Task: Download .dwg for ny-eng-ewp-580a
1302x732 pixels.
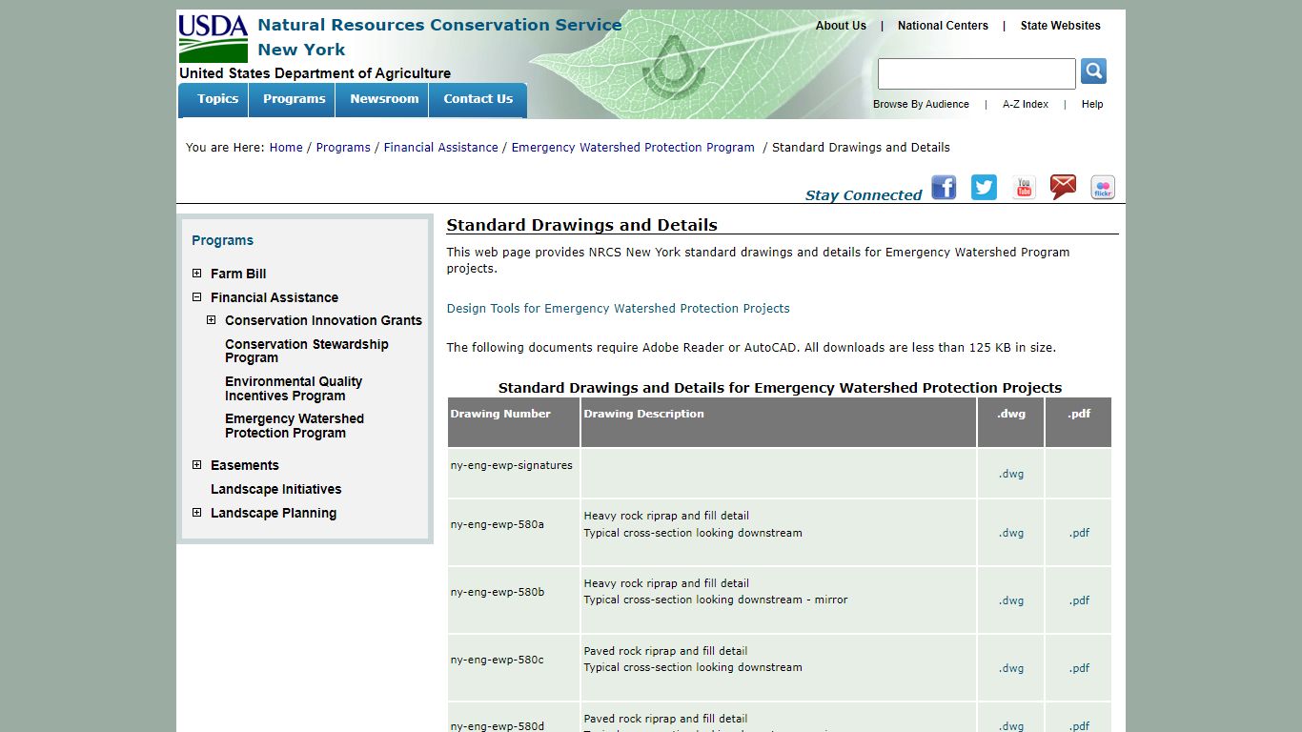Action: click(x=1011, y=533)
